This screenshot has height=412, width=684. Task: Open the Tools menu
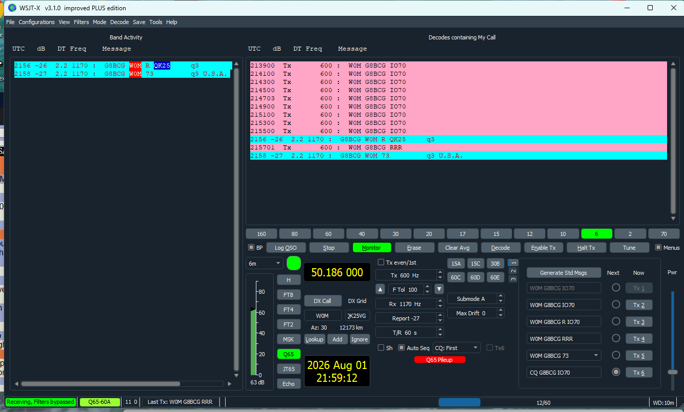coord(156,22)
